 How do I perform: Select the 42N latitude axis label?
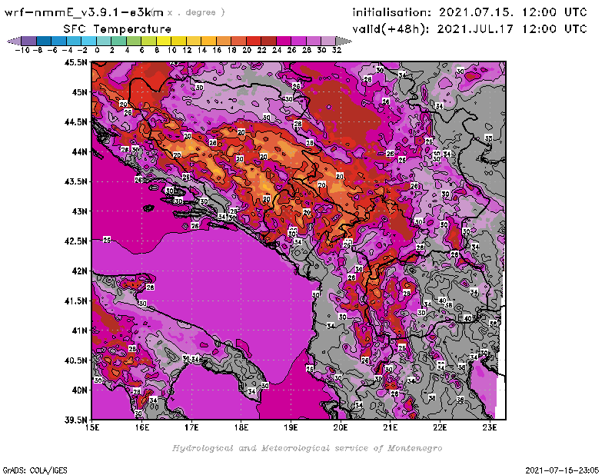(x=79, y=271)
